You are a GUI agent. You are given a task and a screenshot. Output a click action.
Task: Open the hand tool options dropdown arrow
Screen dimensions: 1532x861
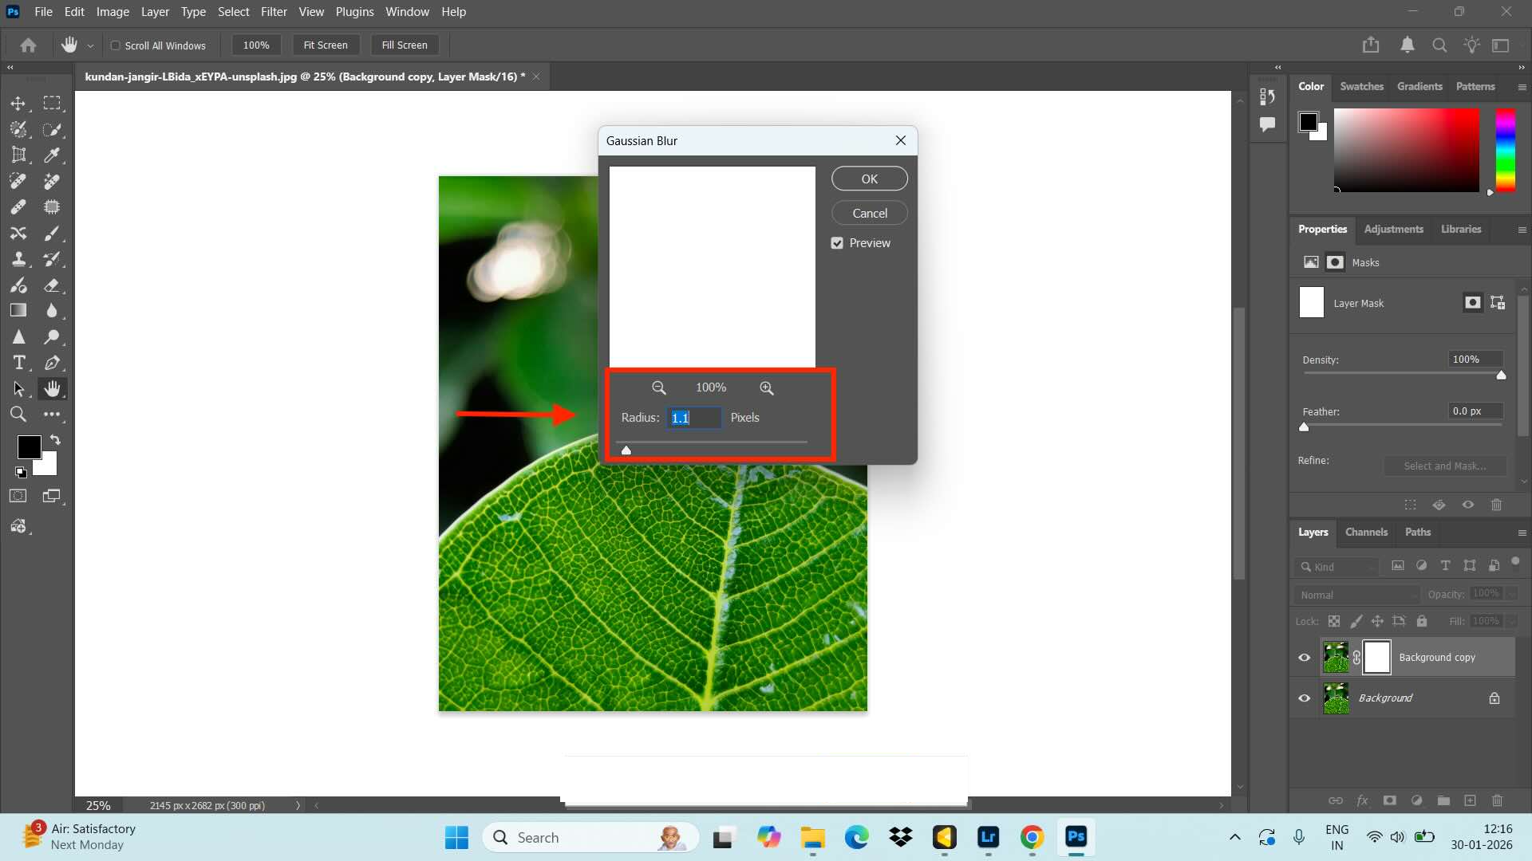90,45
